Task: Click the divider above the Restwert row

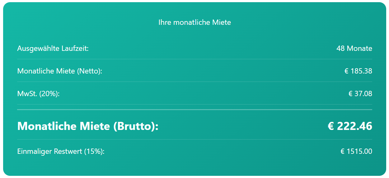Action: (x=194, y=139)
